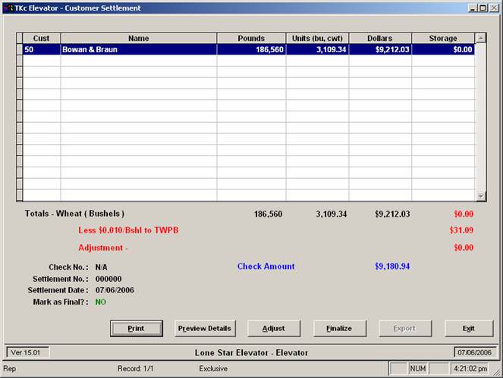Maximize the Customer Settlement window
Image resolution: width=503 pixels, height=378 pixels.
(x=483, y=8)
